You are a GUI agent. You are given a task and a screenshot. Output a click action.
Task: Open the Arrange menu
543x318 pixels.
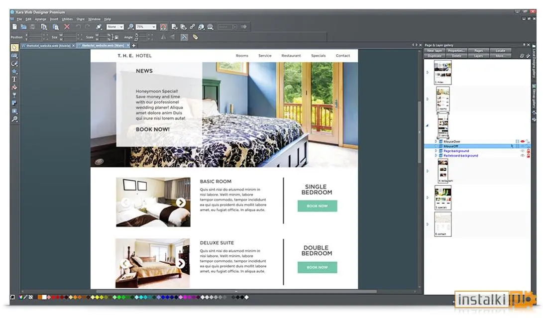point(40,19)
